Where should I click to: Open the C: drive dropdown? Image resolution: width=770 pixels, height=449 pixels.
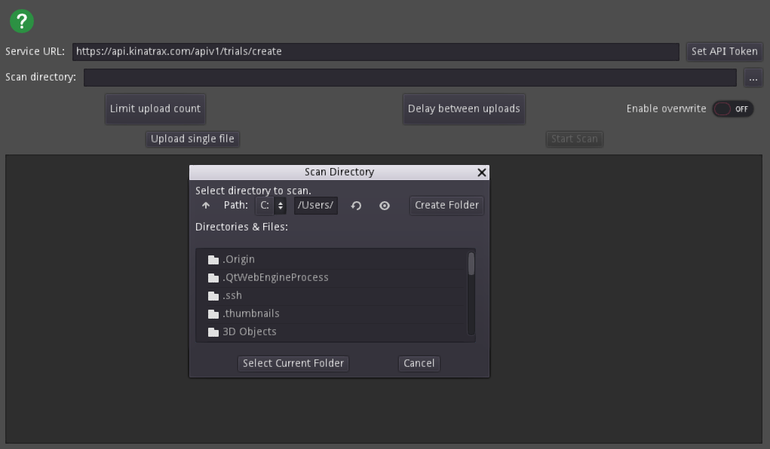(x=271, y=205)
